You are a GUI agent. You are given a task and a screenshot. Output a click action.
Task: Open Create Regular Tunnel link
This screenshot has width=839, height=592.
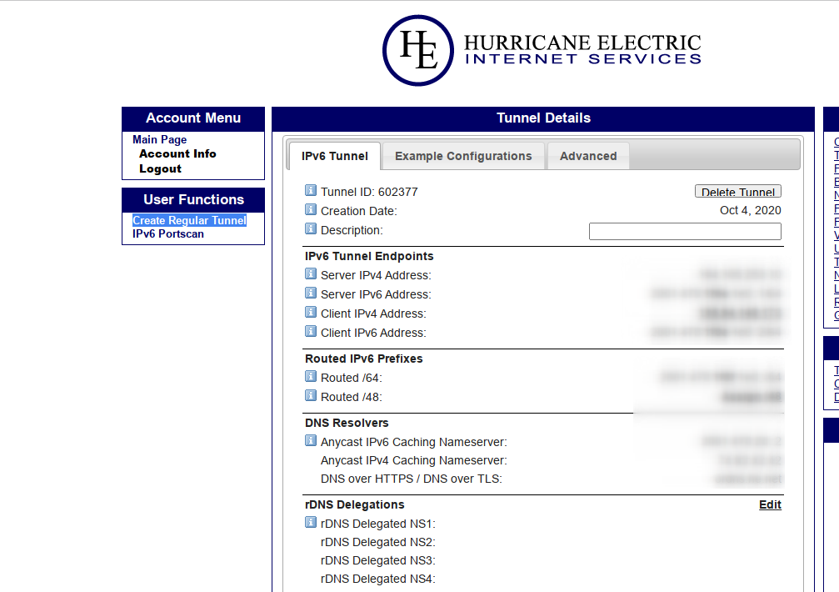click(189, 220)
